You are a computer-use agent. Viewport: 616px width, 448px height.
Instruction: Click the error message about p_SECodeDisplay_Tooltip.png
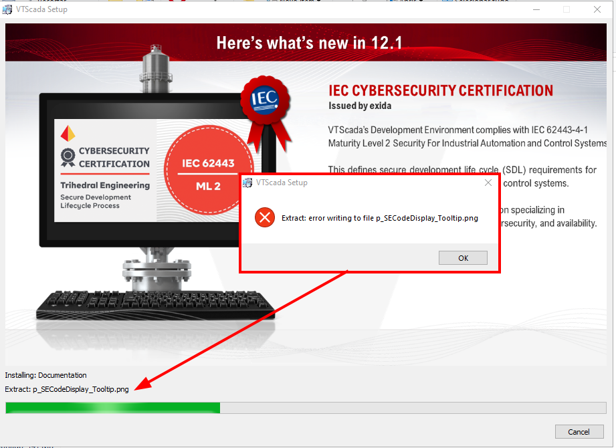(x=380, y=218)
